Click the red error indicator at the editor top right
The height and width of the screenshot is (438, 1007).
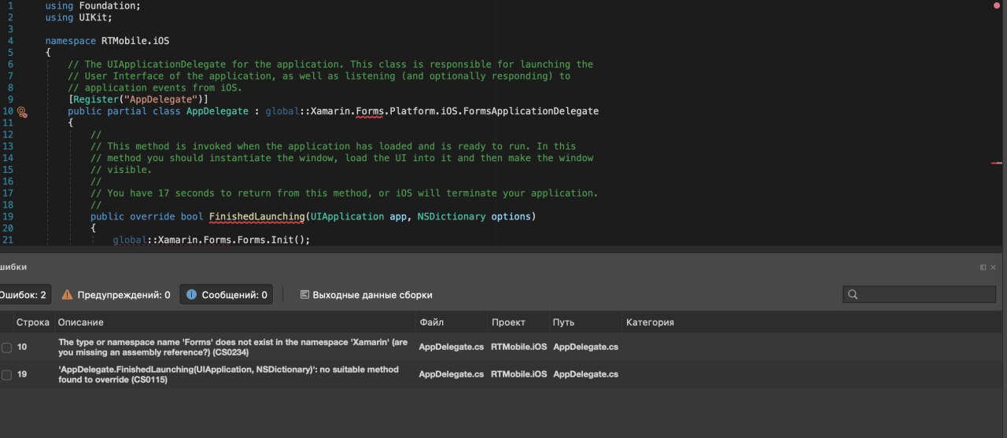click(996, 6)
